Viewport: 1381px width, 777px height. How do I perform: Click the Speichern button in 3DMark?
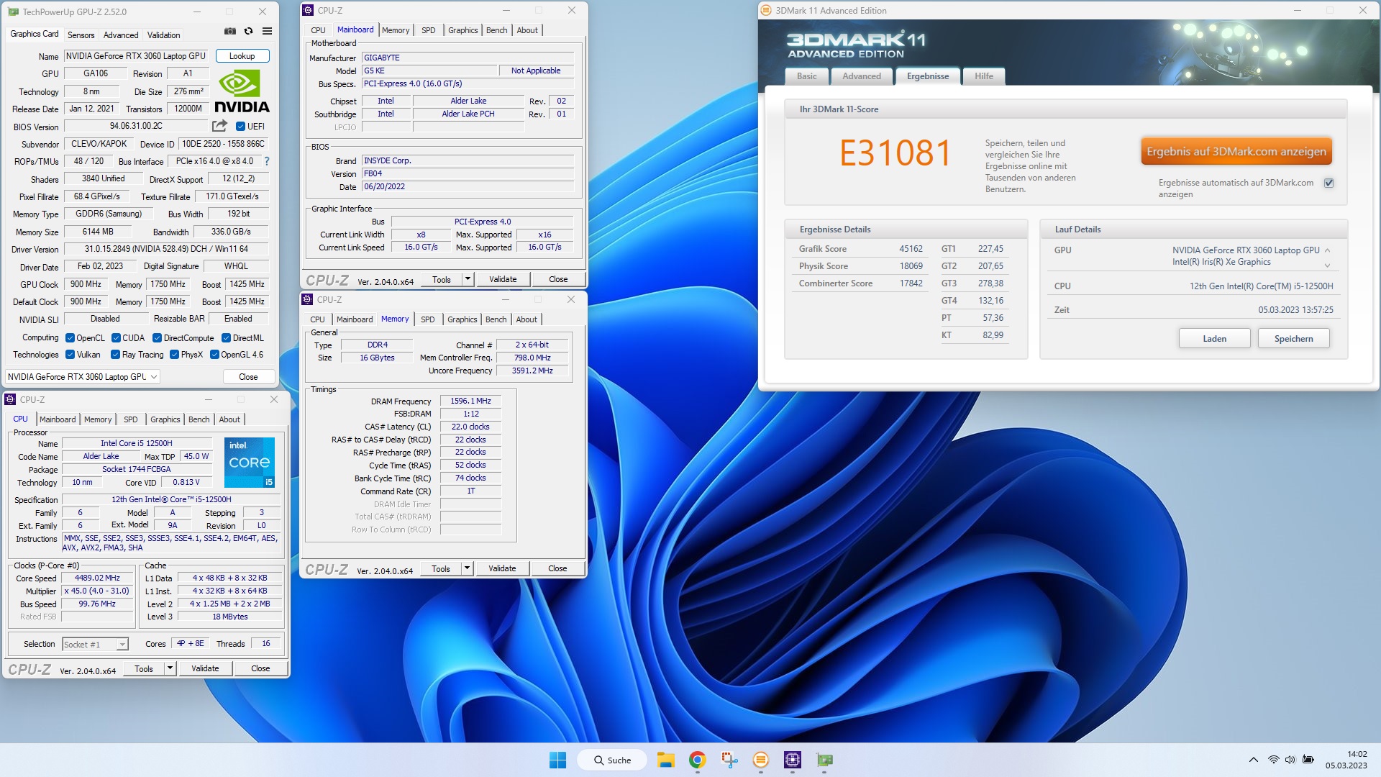pyautogui.click(x=1293, y=339)
